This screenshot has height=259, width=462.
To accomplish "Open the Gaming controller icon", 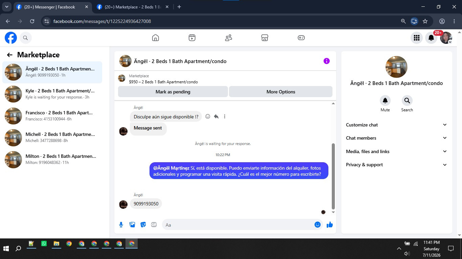I will coord(301,38).
